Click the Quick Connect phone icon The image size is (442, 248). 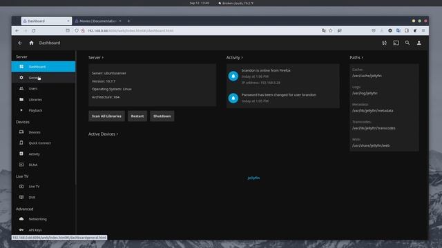coord(21,143)
